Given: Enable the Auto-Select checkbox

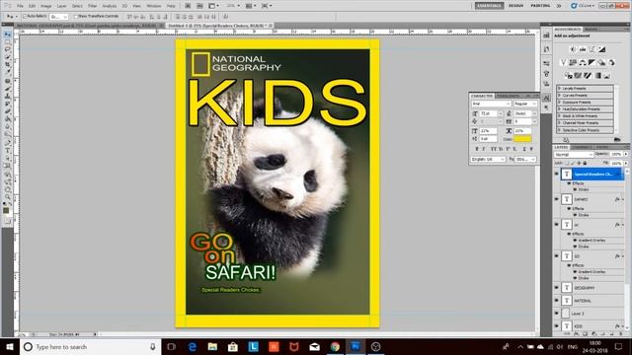Looking at the screenshot, I should [25, 17].
